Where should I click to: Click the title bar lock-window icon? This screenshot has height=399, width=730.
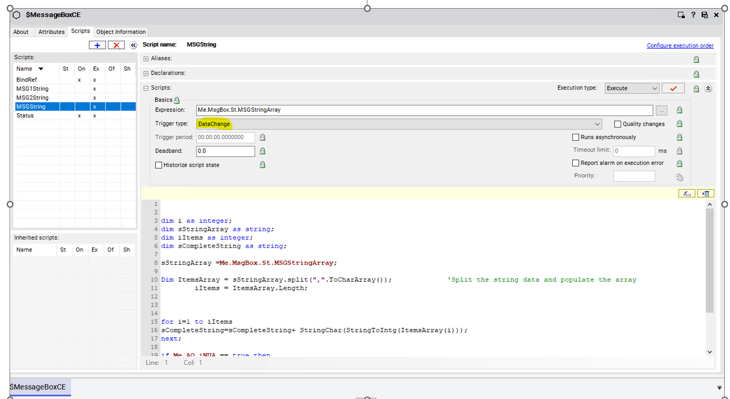click(681, 15)
